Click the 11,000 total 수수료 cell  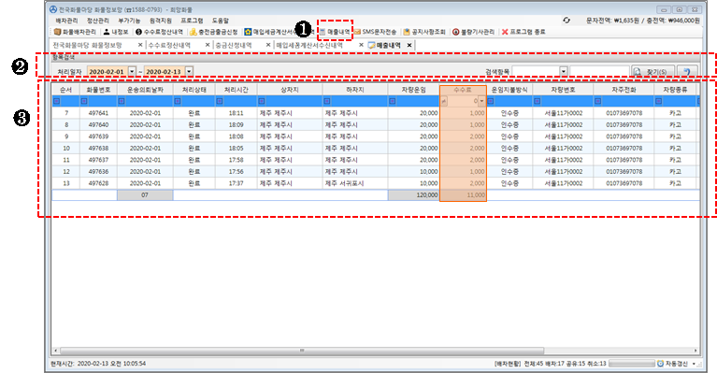(463, 195)
